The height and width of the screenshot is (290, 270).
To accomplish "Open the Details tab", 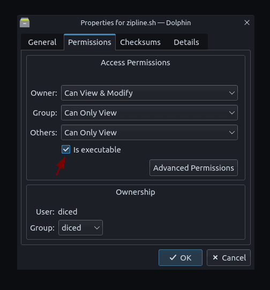I will 186,42.
